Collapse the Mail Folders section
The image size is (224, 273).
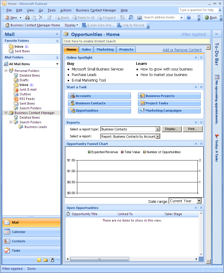[57, 58]
